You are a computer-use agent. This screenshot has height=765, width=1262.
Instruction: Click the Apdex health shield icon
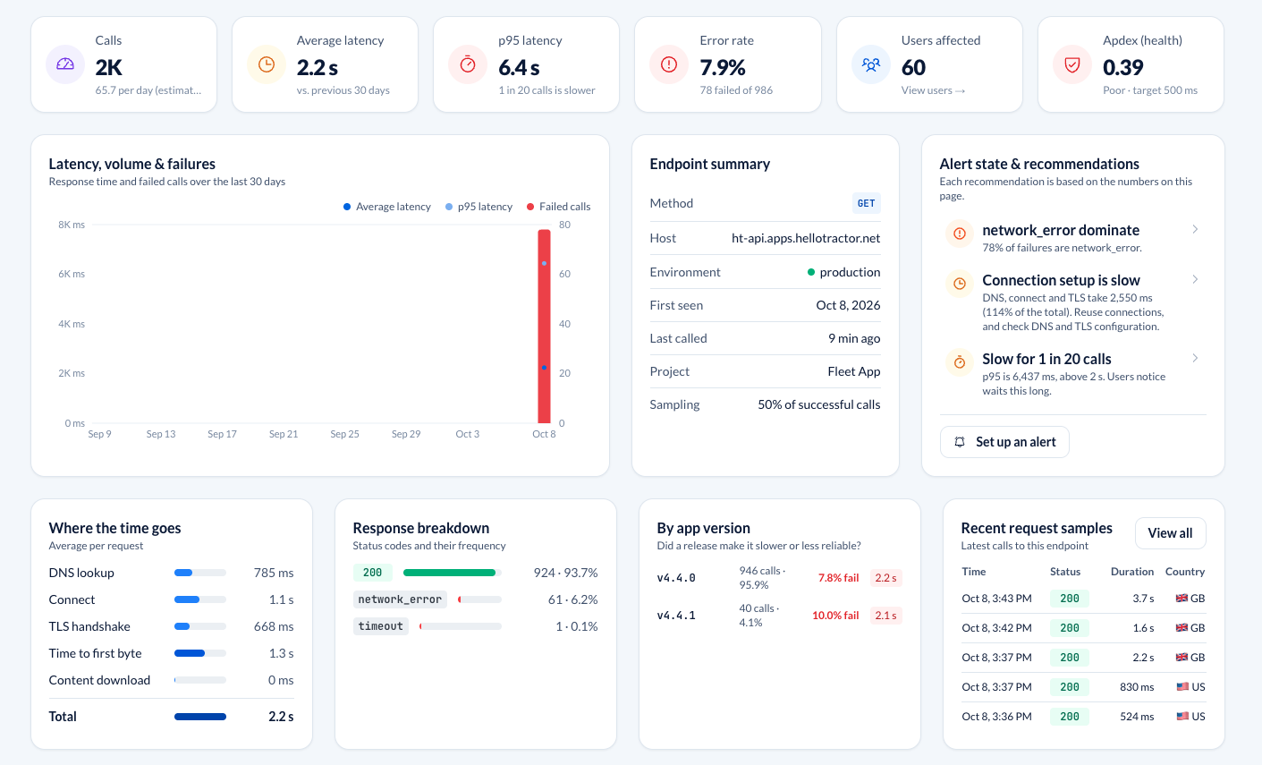click(x=1072, y=64)
